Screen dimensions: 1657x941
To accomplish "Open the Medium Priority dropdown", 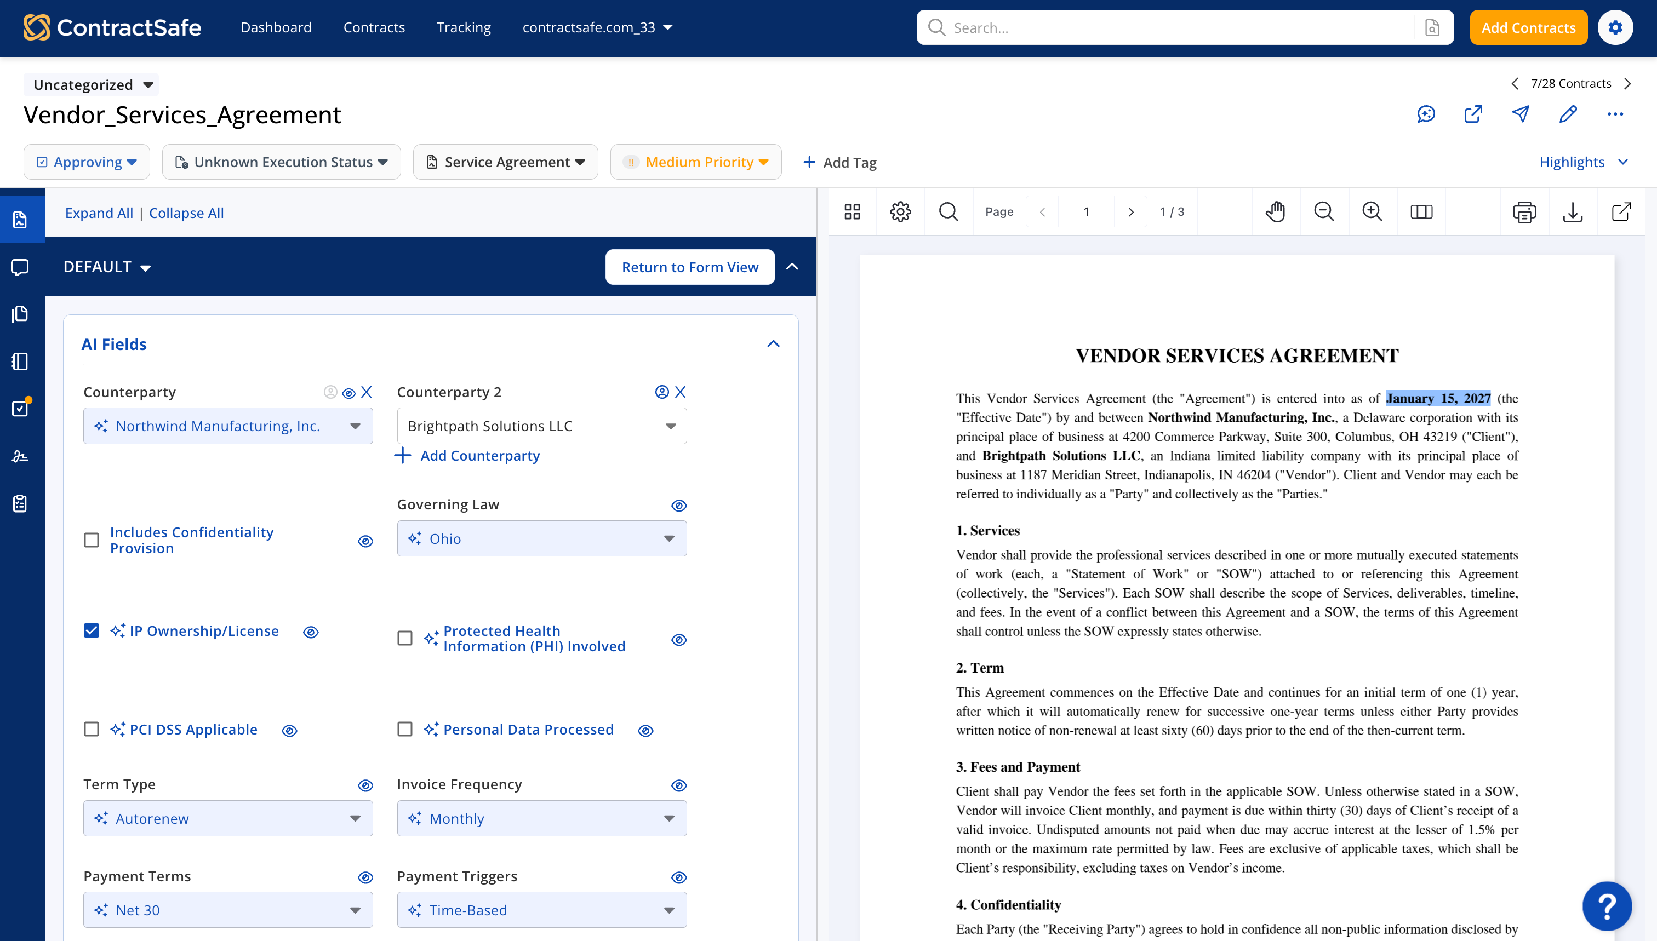I will [x=696, y=162].
